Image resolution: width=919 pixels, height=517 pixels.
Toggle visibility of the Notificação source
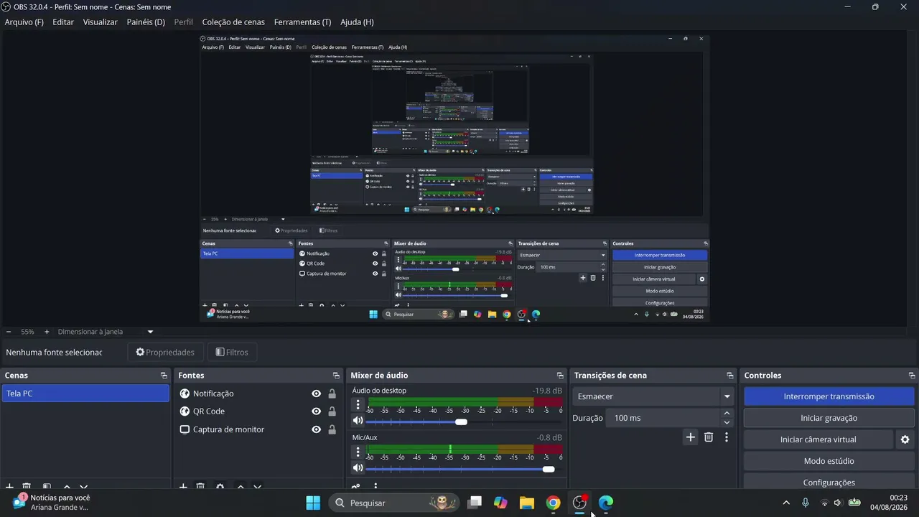[316, 393]
